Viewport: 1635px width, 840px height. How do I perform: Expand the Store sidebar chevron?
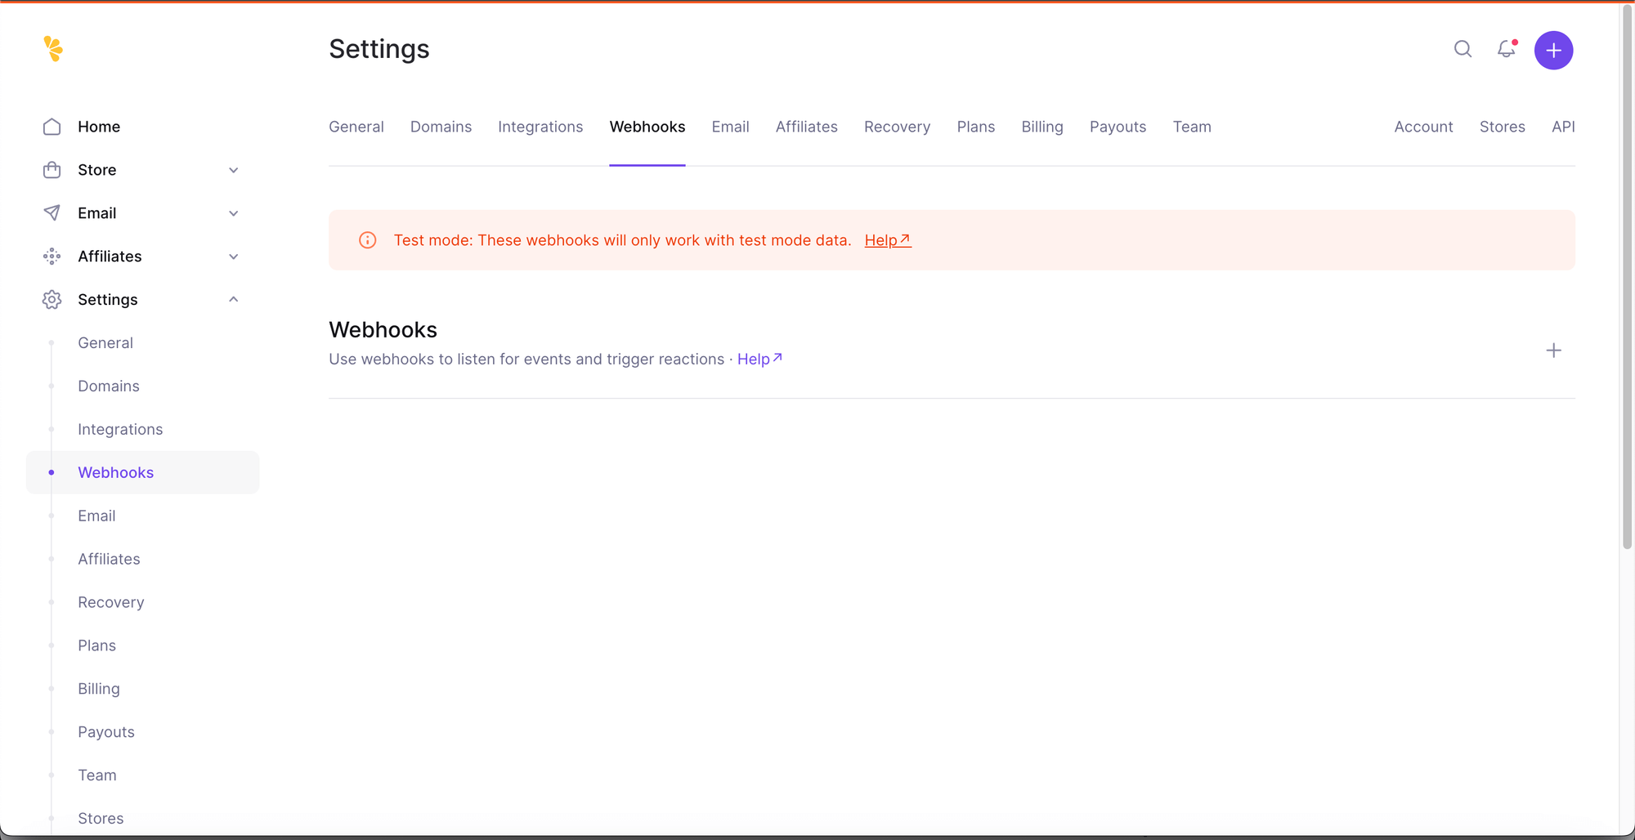pos(233,170)
